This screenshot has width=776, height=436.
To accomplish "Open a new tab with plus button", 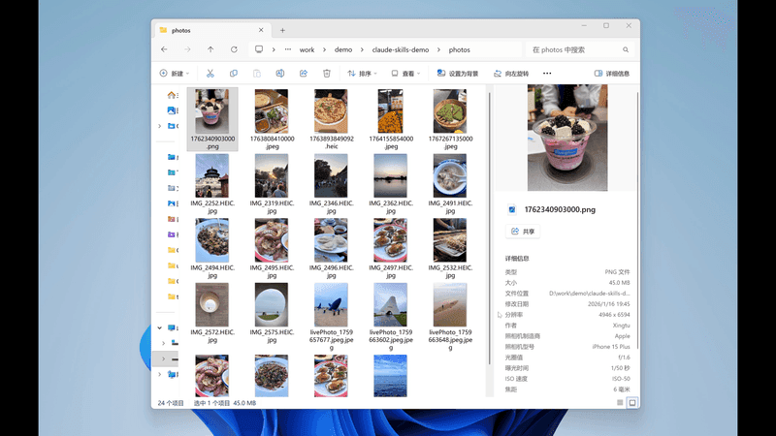I will [282, 30].
